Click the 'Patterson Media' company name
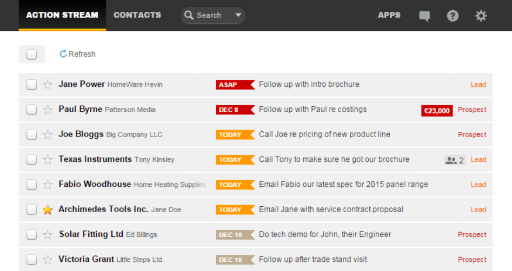 click(130, 110)
